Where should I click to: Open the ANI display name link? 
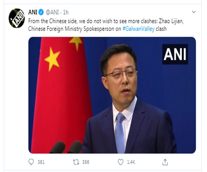[33, 12]
